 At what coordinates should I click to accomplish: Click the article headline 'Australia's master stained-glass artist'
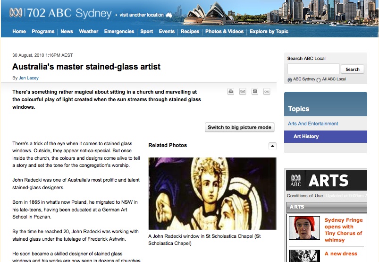click(x=86, y=67)
